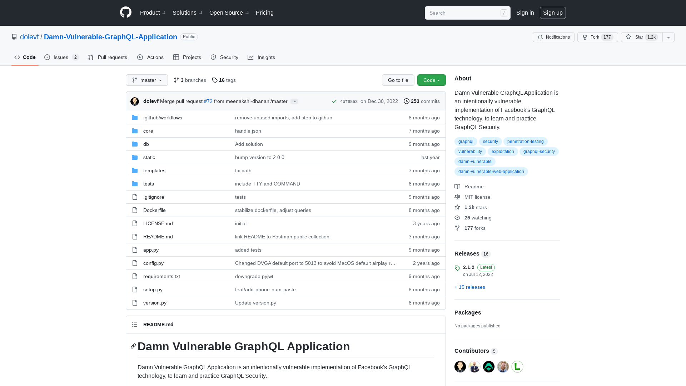Viewport: 686px width, 386px height.
Task: Click the book icon beside Readme
Action: click(457, 187)
